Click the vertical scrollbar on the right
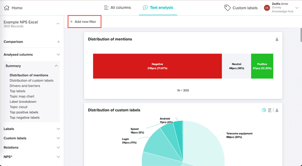Screen dimensions: 302x166 (301, 35)
